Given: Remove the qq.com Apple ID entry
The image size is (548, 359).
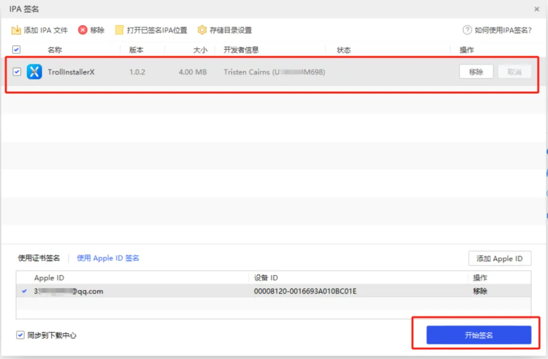Looking at the screenshot, I should [x=480, y=291].
